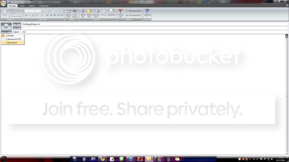Click the Account dropdown button
289x162 pixels.
coord(6,32)
